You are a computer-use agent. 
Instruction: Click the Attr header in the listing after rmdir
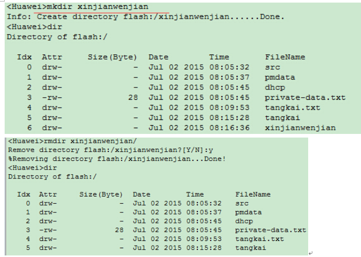[48, 194]
